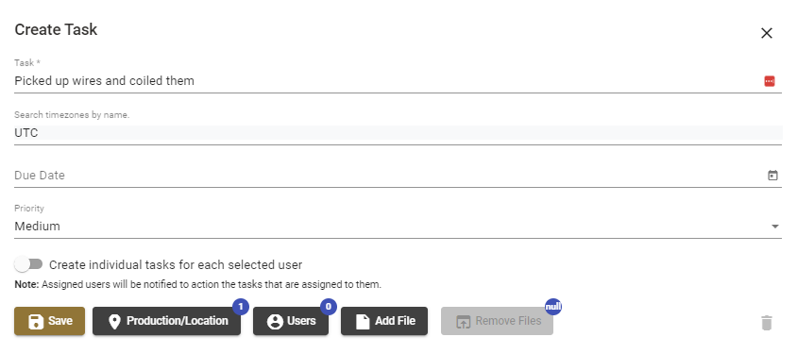797x354 pixels.
Task: Open the calendar date picker icon
Action: pyautogui.click(x=772, y=176)
